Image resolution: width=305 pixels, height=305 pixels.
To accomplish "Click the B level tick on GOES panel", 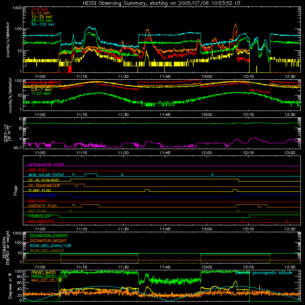I will tap(21, 128).
